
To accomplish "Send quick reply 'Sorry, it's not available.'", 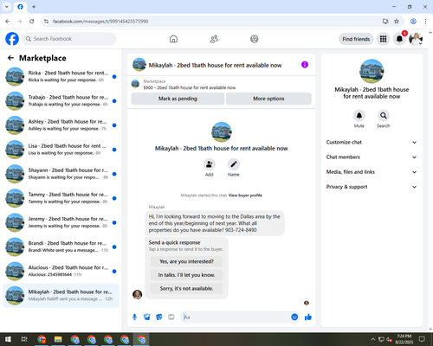I will [x=186, y=289].
